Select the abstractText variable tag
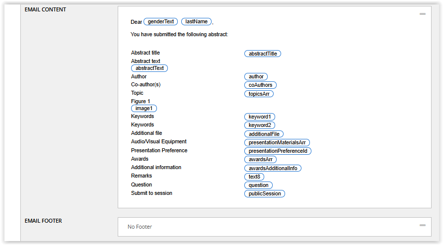The image size is (443, 245). pos(149,68)
